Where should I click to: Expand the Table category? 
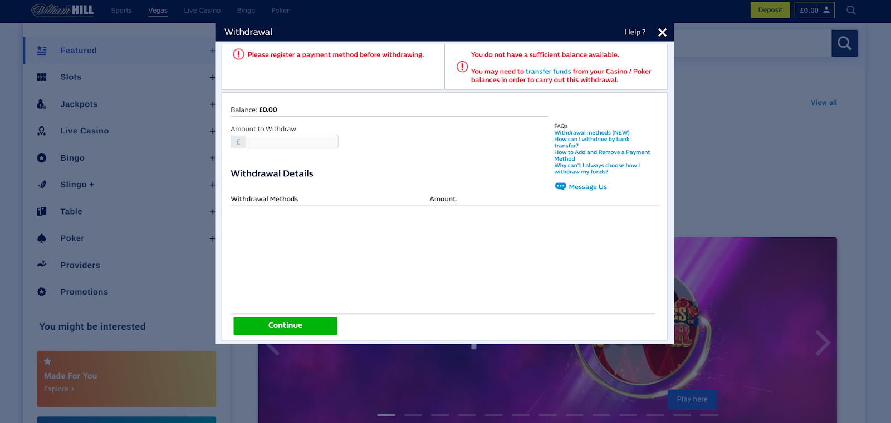[212, 212]
